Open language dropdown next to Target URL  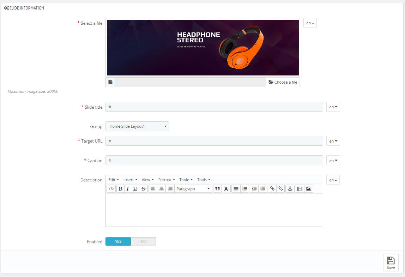pos(333,141)
